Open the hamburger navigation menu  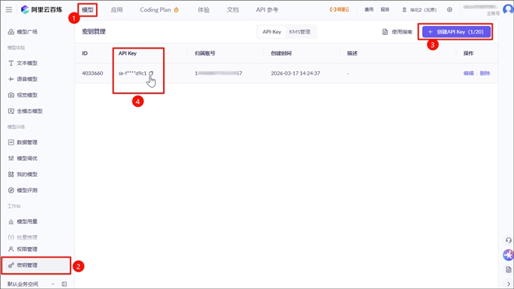tap(9, 10)
